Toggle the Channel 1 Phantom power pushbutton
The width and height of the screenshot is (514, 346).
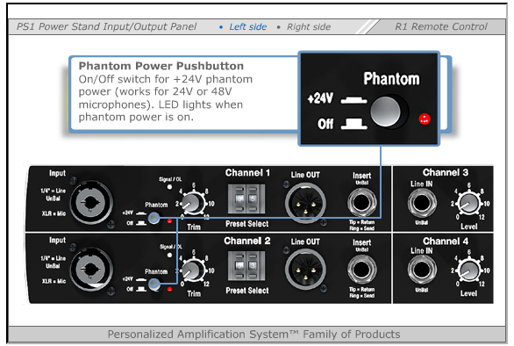[153, 218]
